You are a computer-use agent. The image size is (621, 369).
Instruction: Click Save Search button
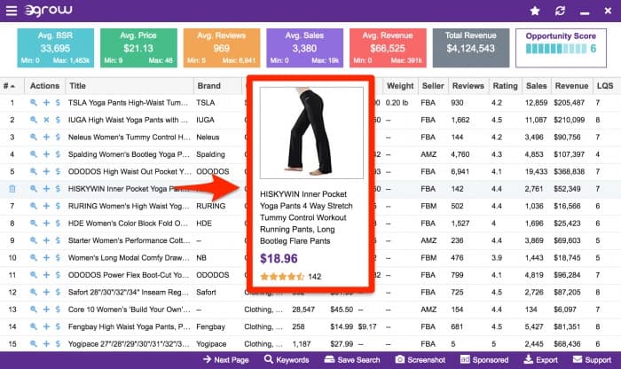[352, 360]
